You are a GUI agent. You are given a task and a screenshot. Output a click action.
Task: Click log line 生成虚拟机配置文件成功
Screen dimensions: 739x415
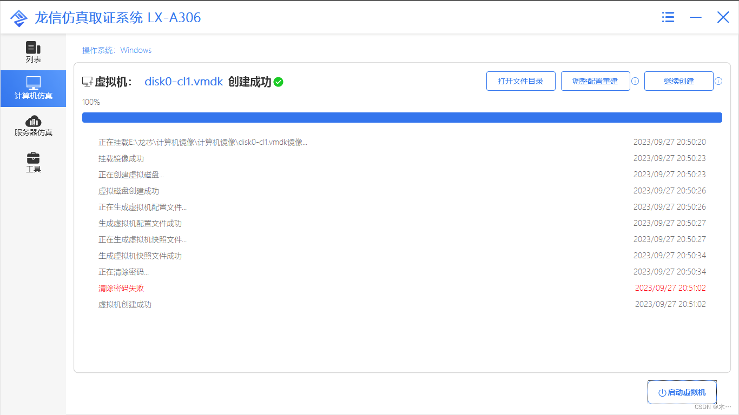[x=140, y=223]
